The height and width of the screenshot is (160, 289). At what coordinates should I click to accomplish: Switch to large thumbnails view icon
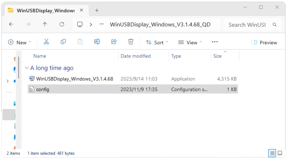tap(281, 153)
